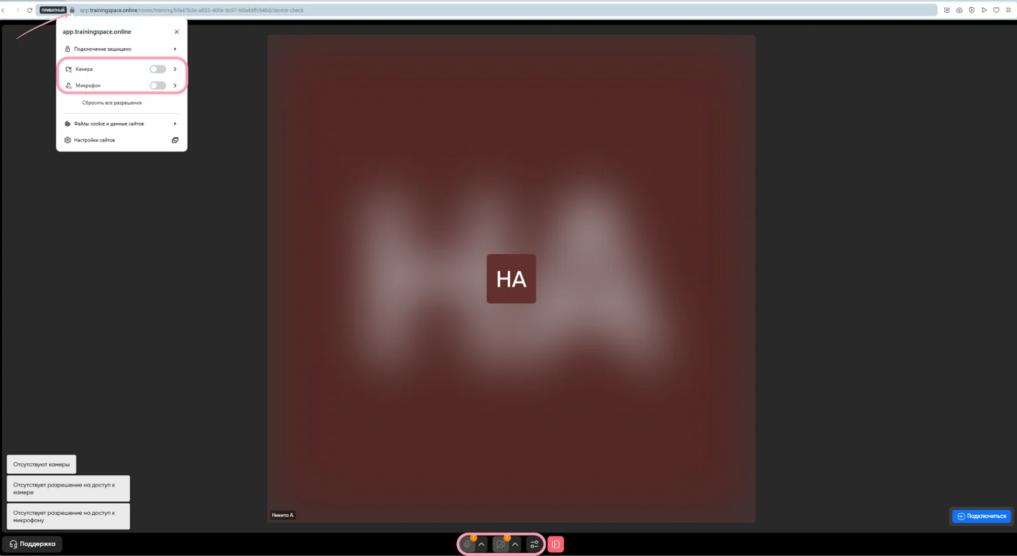Expand the Микрофон permission chevron
The width and height of the screenshot is (1017, 556).
click(175, 86)
